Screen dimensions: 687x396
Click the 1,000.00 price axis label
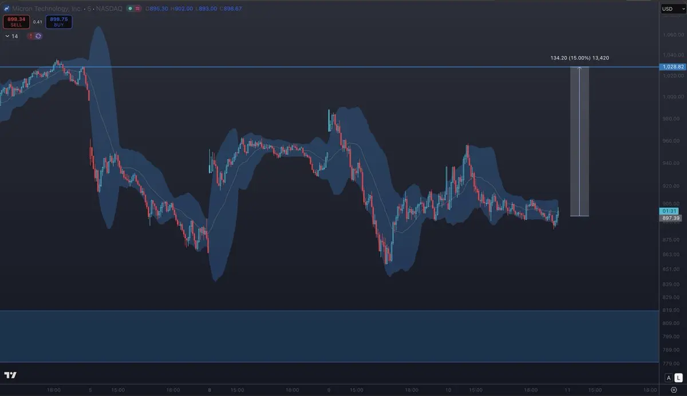point(673,96)
